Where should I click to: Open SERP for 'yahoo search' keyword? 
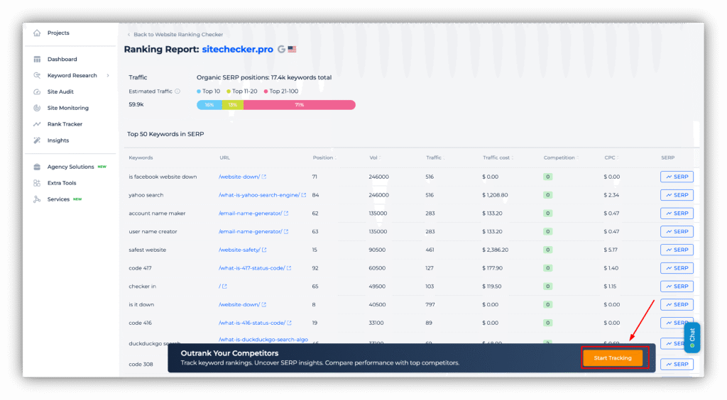point(677,195)
